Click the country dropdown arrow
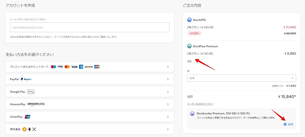 (293, 78)
